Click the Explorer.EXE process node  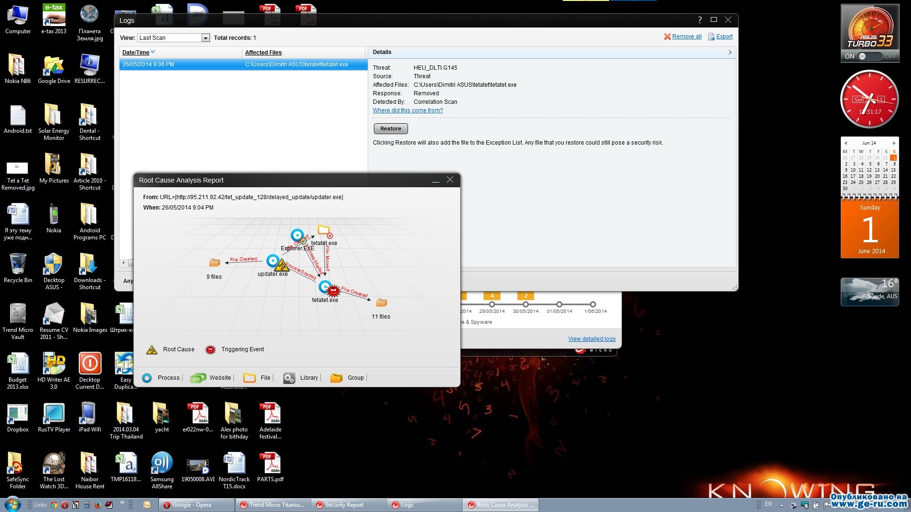[297, 235]
